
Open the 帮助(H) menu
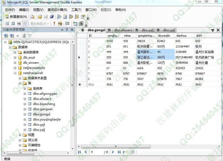pos(121,10)
